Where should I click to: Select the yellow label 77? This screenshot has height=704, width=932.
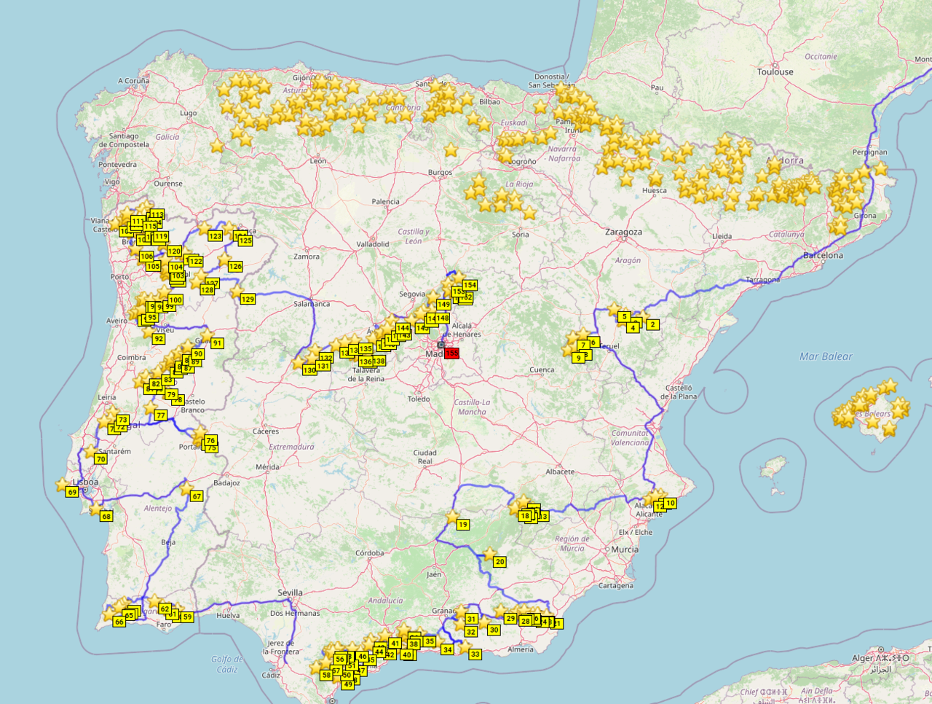[x=161, y=415]
